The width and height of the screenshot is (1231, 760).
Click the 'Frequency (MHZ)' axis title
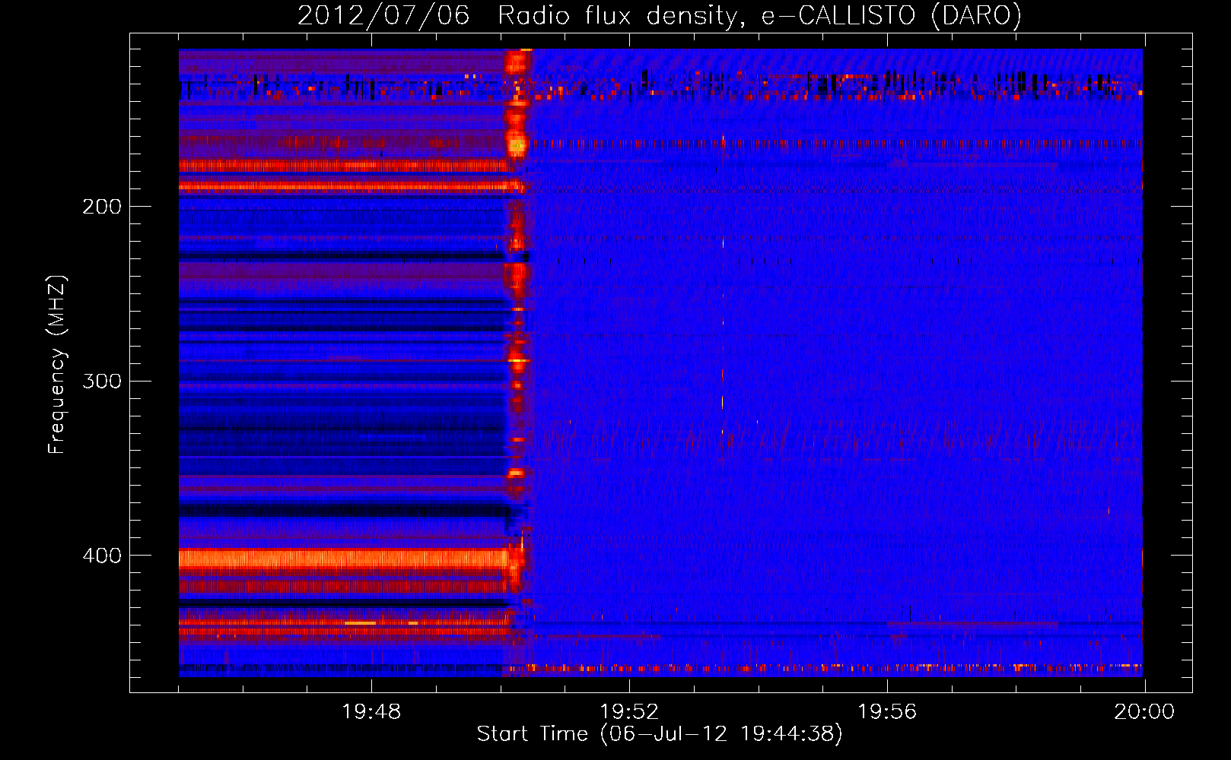pyautogui.click(x=57, y=364)
